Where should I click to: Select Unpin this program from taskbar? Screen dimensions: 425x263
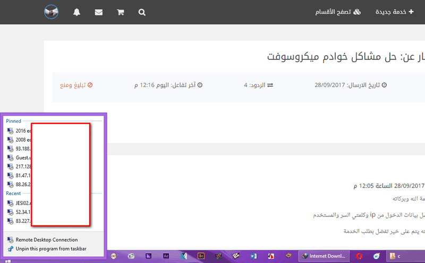click(x=50, y=248)
